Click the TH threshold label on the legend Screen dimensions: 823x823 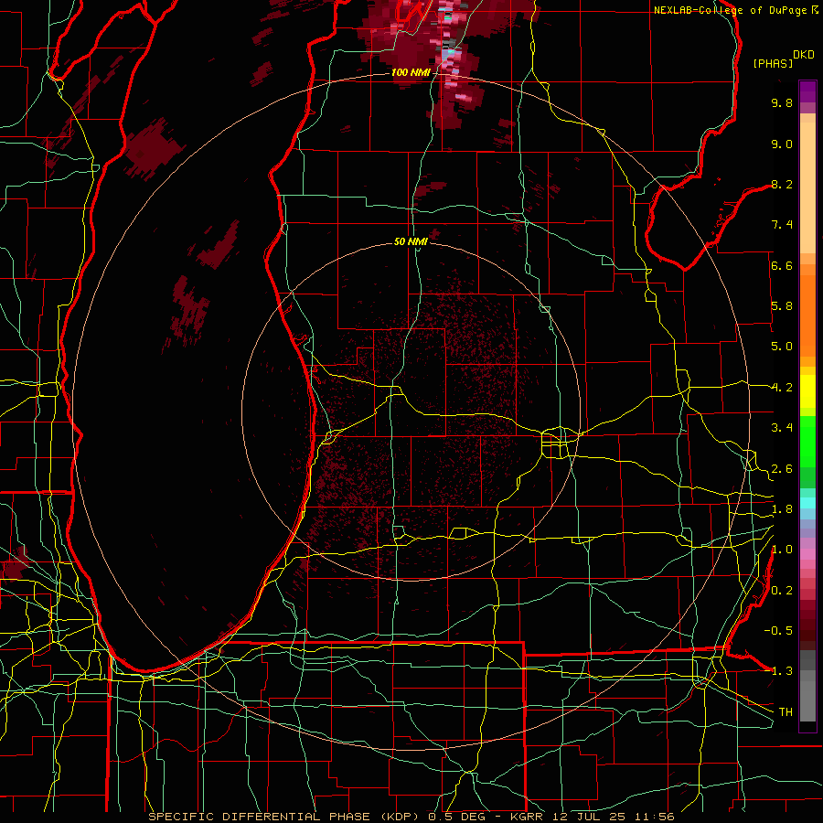(786, 712)
